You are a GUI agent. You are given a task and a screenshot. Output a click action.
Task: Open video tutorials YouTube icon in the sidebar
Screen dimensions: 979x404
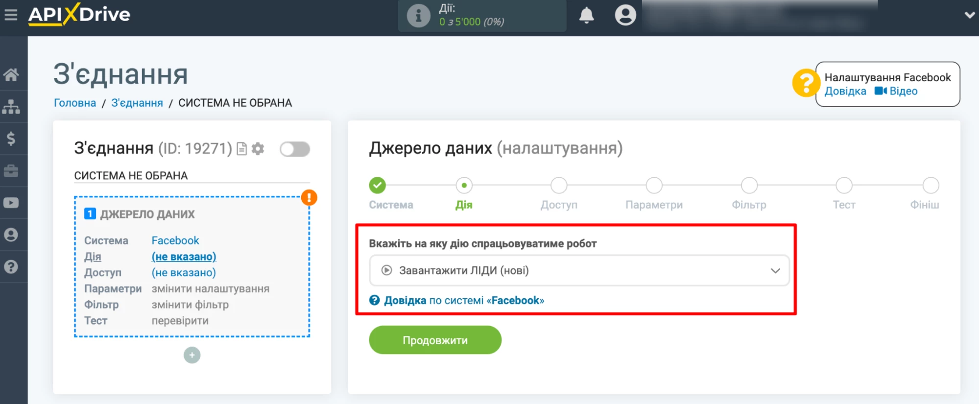(x=11, y=203)
